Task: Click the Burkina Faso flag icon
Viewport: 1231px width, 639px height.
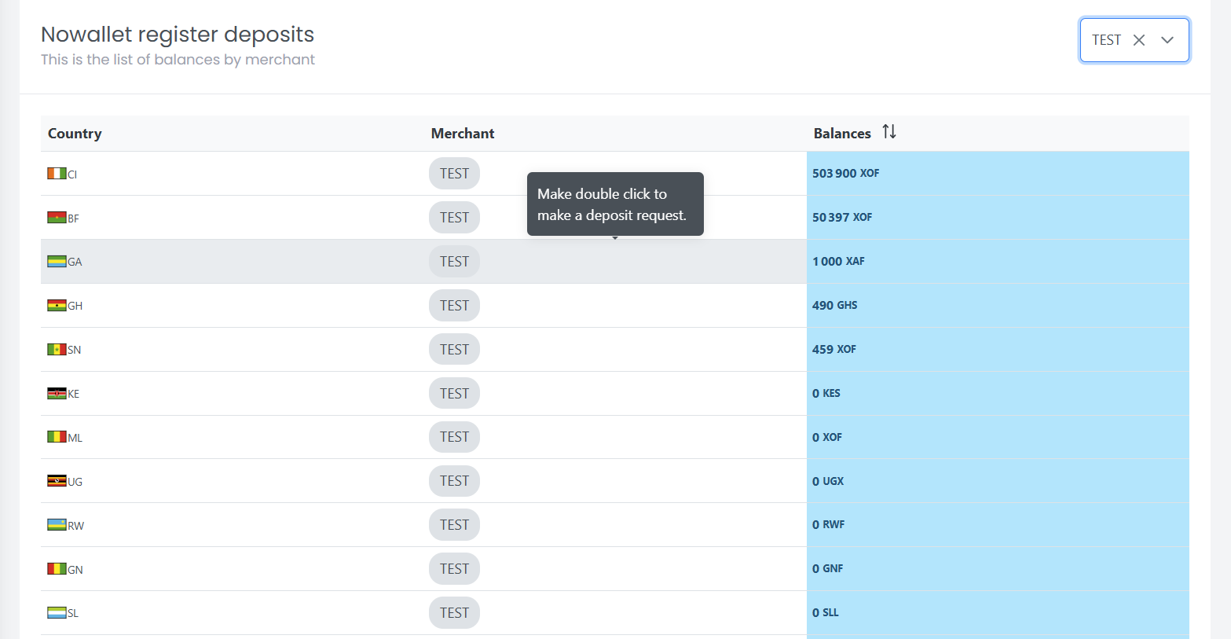Action: [x=57, y=218]
